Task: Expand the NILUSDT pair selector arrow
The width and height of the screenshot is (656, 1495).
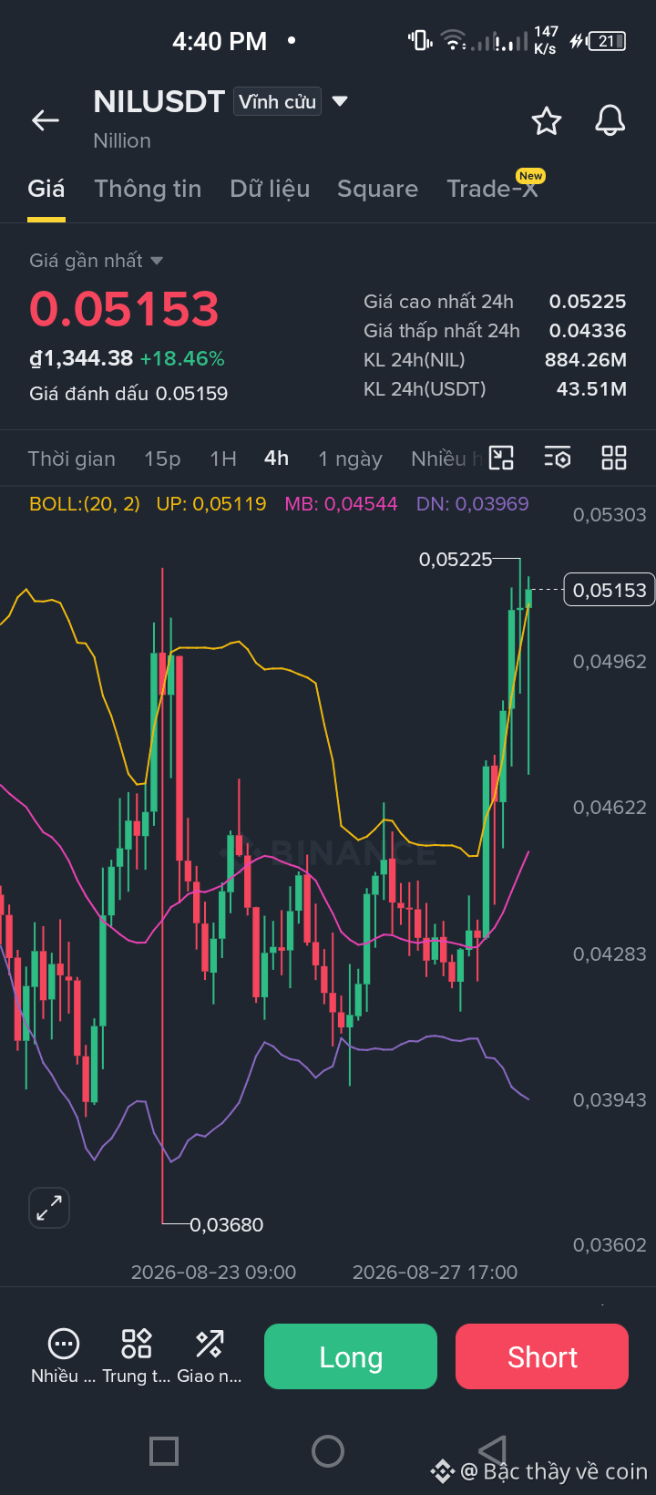Action: [x=340, y=101]
